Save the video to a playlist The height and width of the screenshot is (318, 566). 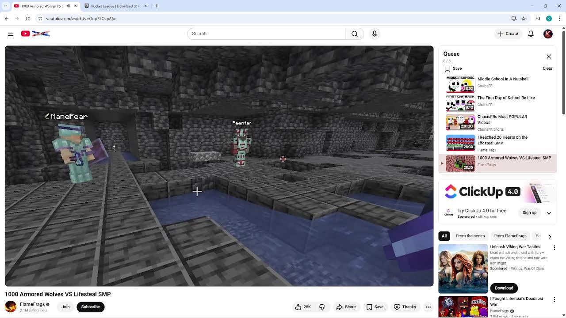[x=375, y=307]
